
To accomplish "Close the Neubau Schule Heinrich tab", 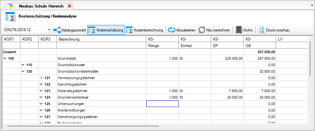I will (69, 6).
